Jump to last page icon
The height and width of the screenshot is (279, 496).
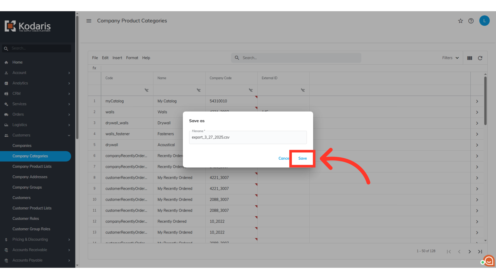click(x=480, y=252)
